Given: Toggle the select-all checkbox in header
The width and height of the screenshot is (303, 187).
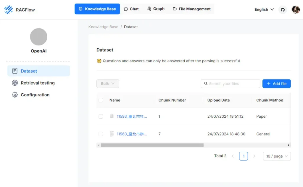Looking at the screenshot, I should click(101, 100).
